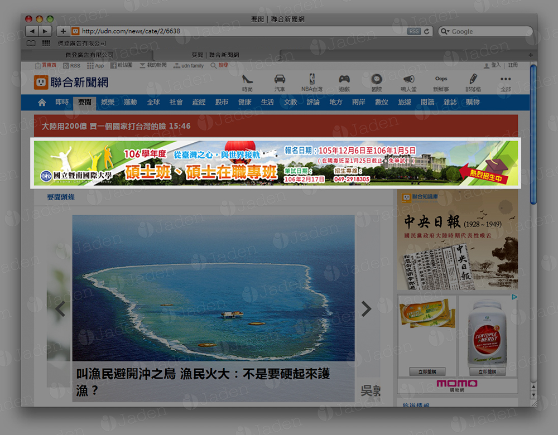Show the previous slide in the headline carousel
558x435 pixels.
pos(60,308)
